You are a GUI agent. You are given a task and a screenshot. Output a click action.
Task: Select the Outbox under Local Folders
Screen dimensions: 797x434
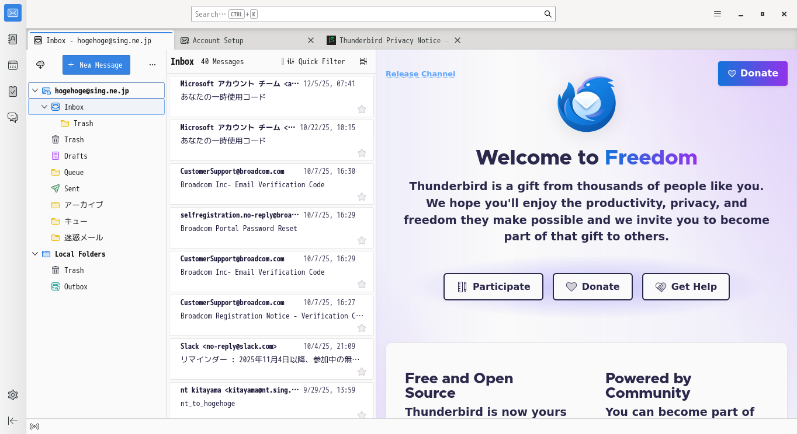click(x=96, y=286)
